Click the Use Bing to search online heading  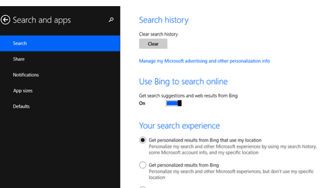[x=183, y=82]
